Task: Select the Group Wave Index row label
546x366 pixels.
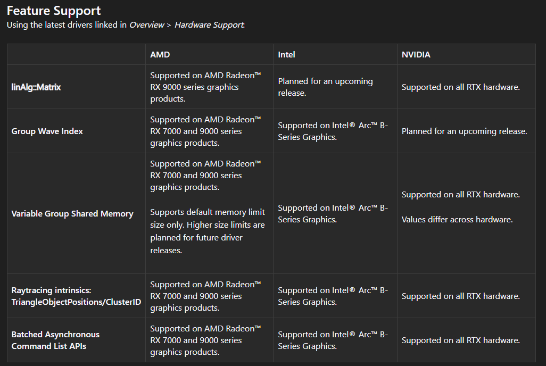Action: 47,131
